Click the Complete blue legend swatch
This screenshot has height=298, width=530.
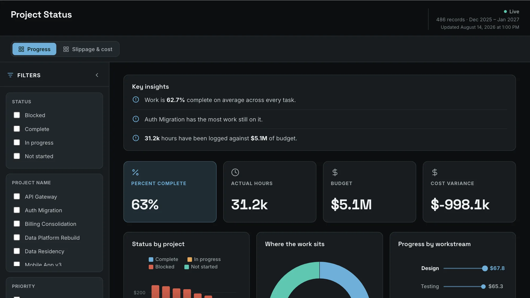pos(151,259)
